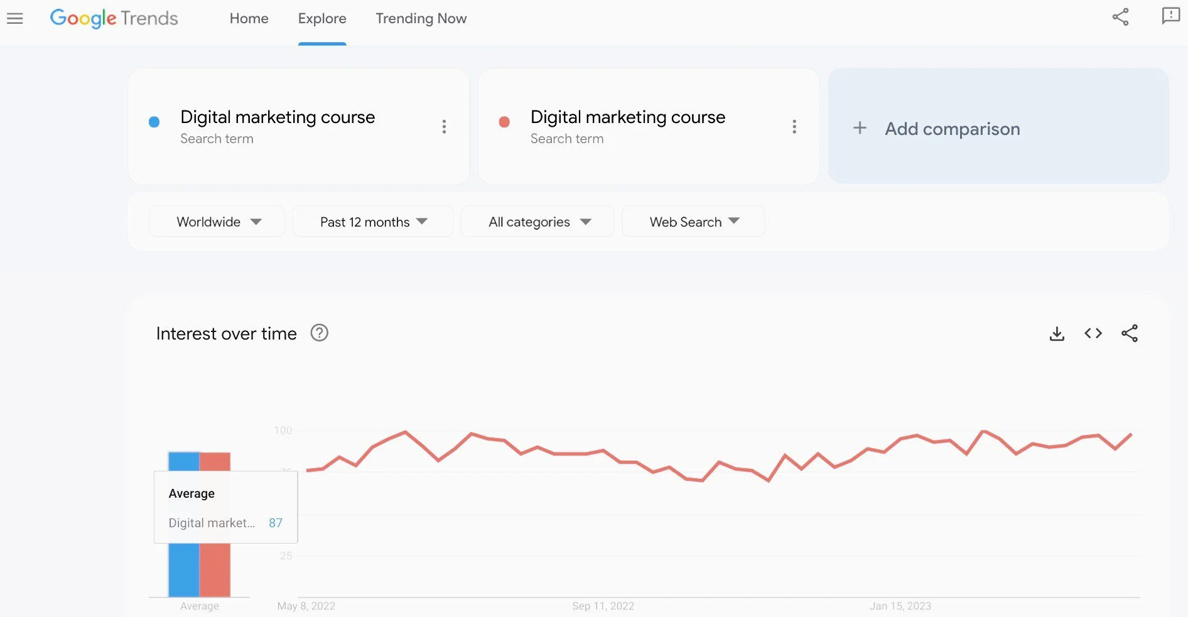
Task: Click the Google Trends logo
Action: [114, 18]
